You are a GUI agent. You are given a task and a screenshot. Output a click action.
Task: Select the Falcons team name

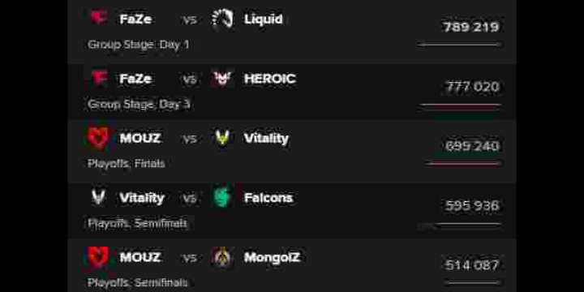click(268, 198)
